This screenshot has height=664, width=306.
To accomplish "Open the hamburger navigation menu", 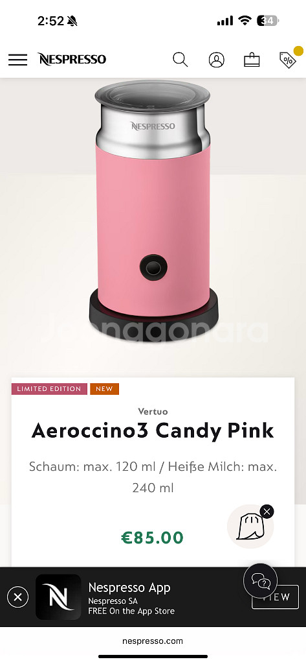I will tap(17, 60).
